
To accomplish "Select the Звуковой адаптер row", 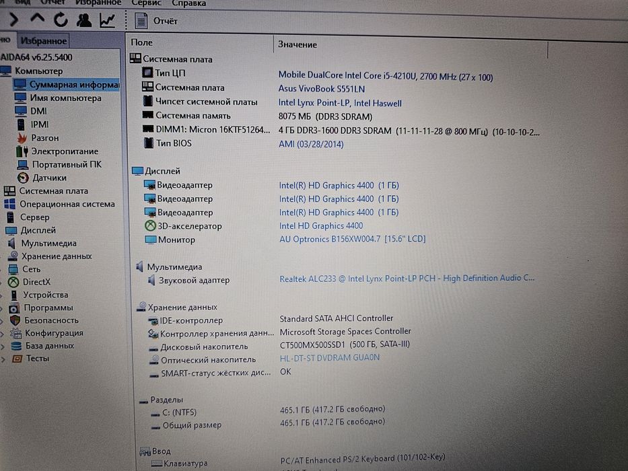I will click(x=341, y=279).
